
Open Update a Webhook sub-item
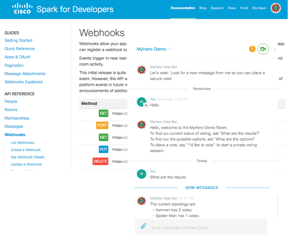tap(26, 164)
